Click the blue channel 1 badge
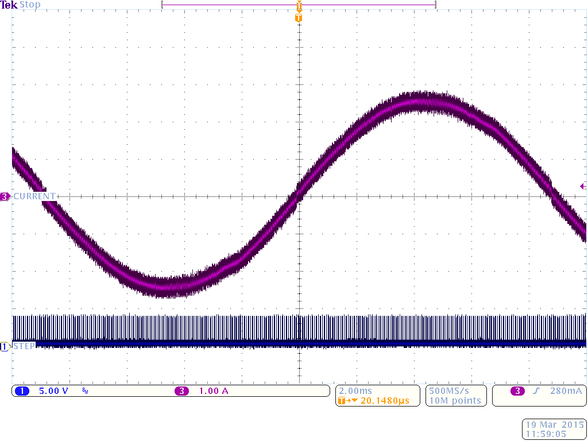Screen dimensions: 588x441 [22, 391]
